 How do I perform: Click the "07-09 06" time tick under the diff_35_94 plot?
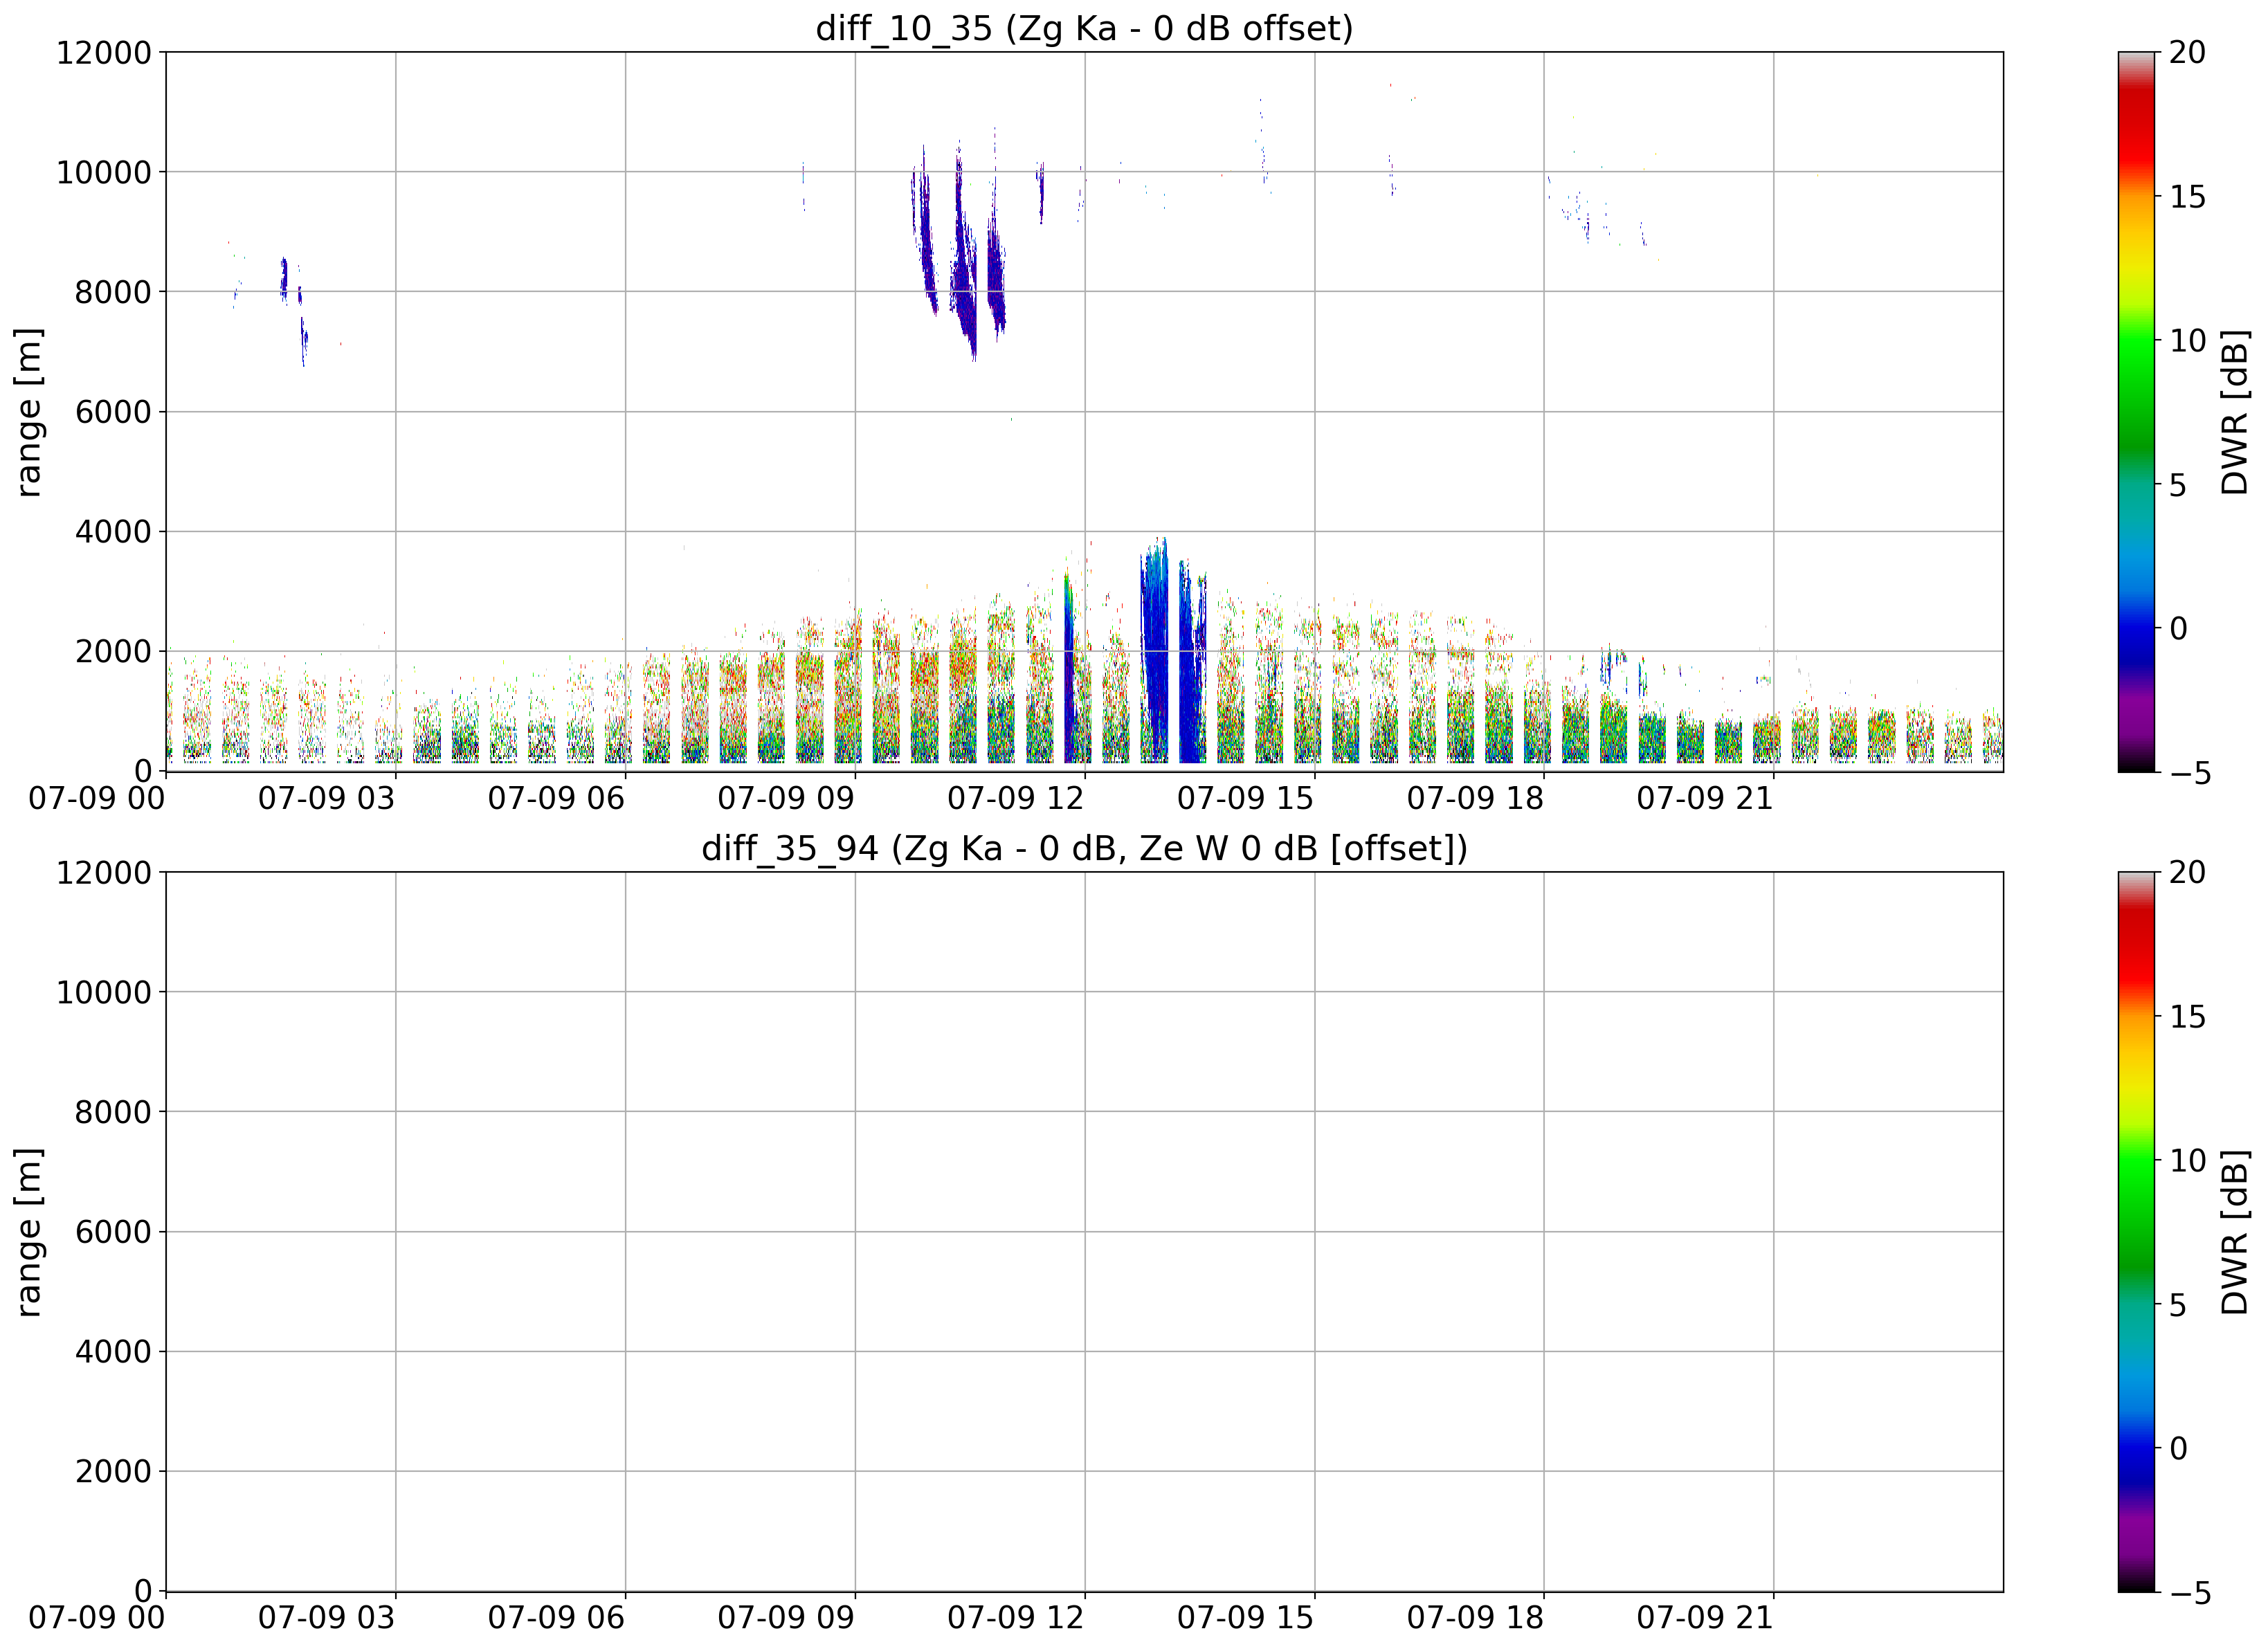tap(557, 1618)
